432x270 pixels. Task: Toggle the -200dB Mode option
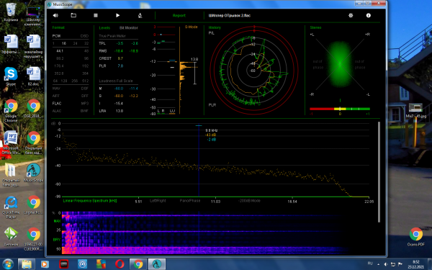[x=249, y=201]
